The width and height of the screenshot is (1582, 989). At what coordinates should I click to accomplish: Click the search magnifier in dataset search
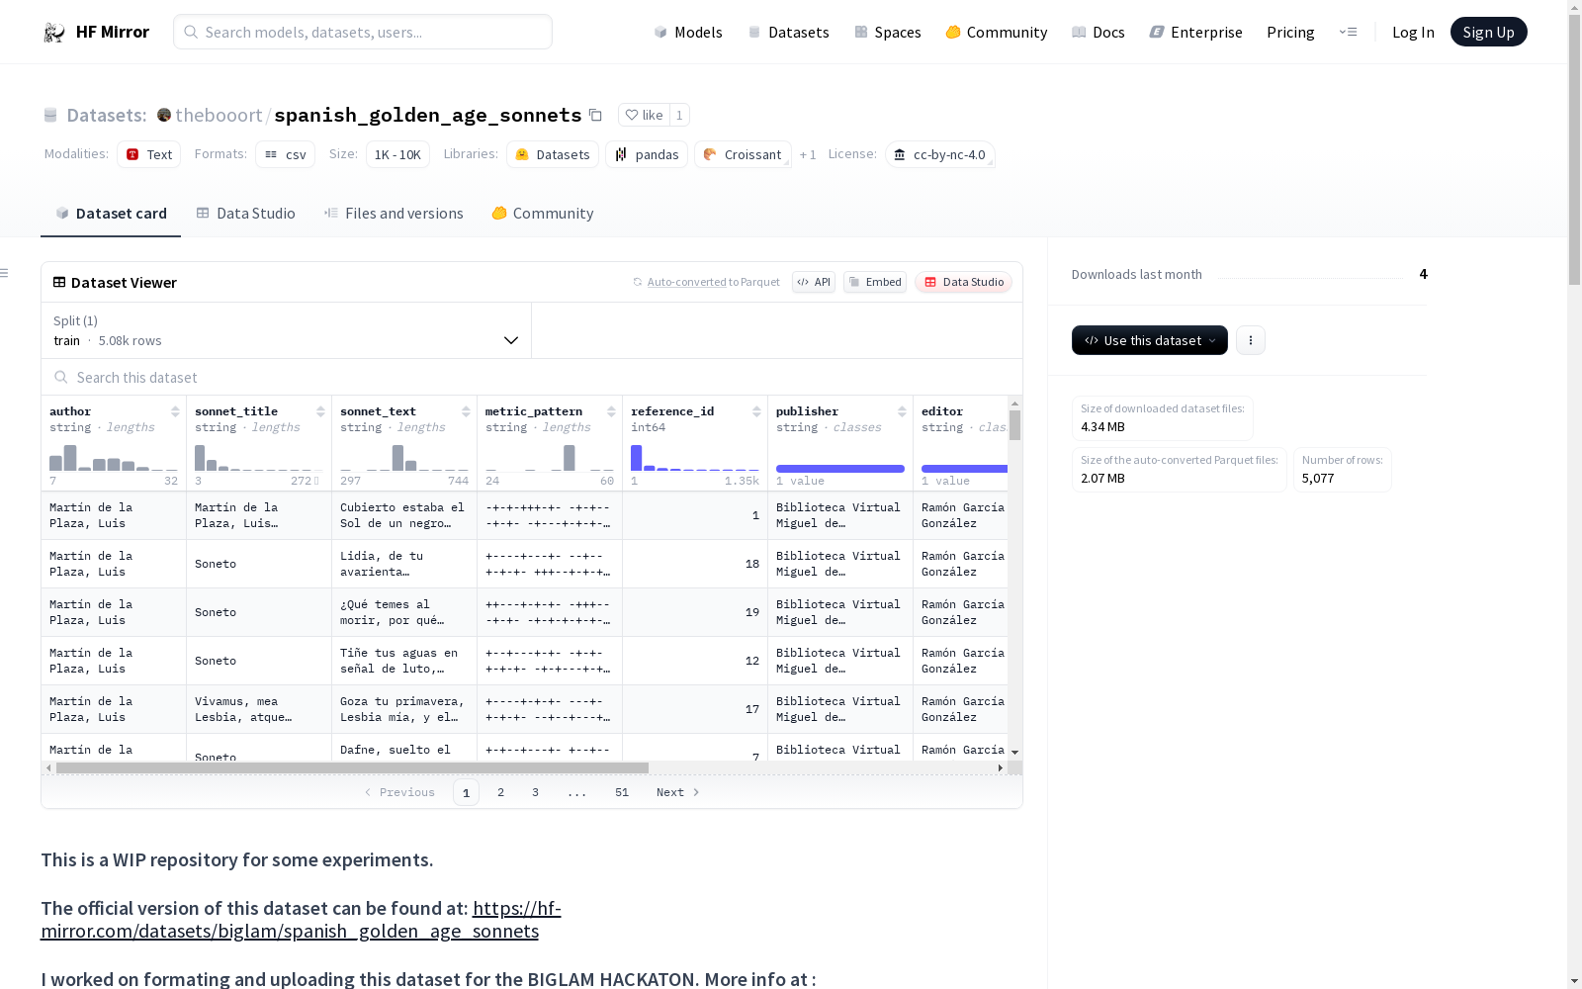[61, 378]
